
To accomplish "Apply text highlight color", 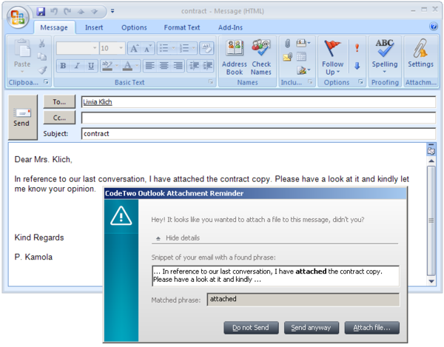I will tap(107, 66).
